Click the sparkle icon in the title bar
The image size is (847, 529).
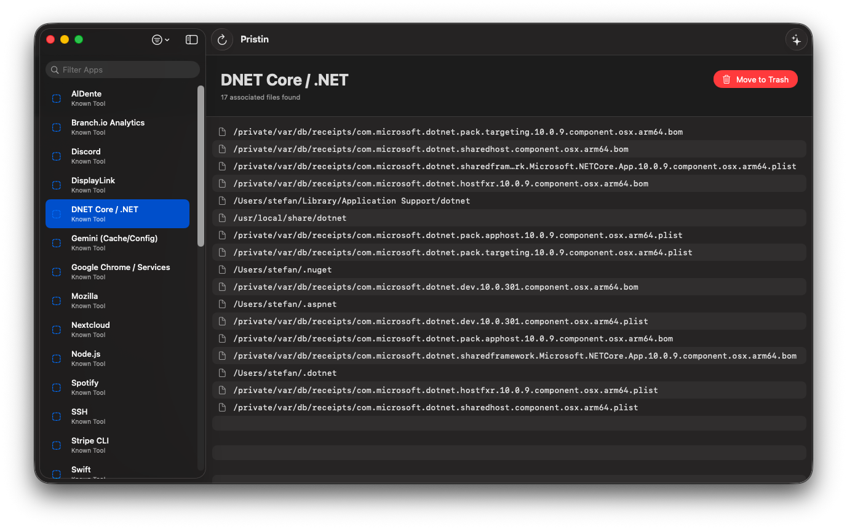point(796,39)
